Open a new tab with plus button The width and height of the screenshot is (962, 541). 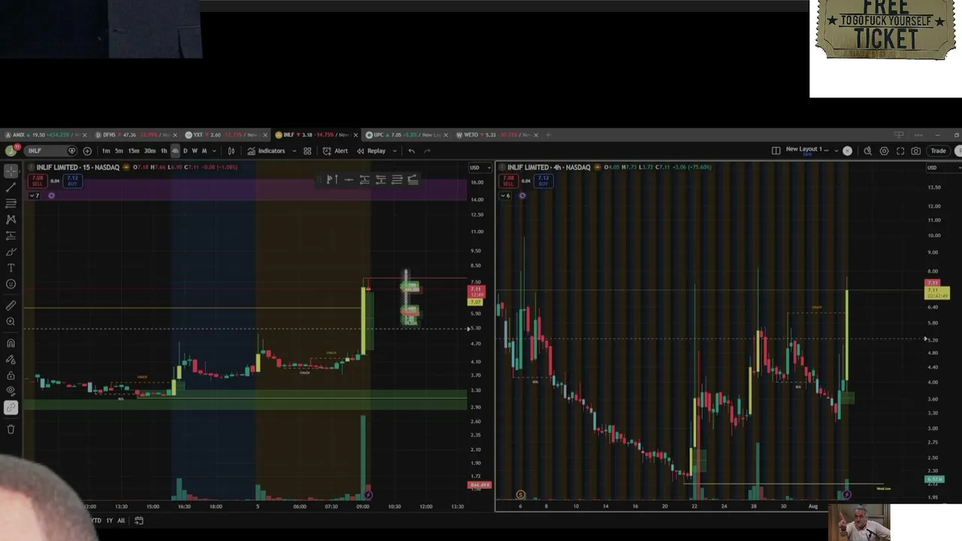click(x=549, y=135)
